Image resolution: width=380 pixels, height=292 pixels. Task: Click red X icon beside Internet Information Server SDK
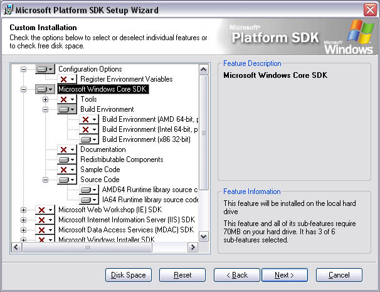click(45, 220)
